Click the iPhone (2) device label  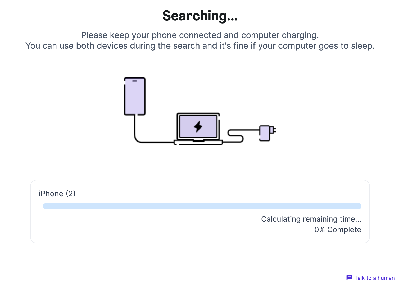pos(57,193)
